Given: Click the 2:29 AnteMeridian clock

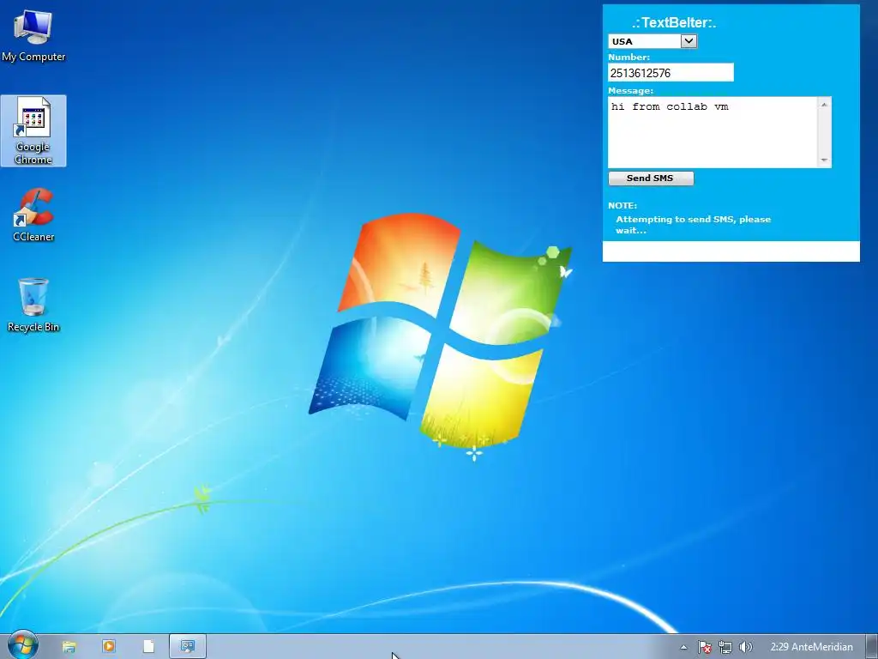Looking at the screenshot, I should (811, 647).
